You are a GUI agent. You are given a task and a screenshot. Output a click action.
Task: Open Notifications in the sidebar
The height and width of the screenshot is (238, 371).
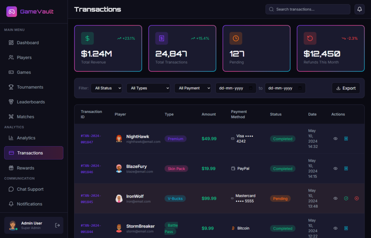[x=34, y=204]
